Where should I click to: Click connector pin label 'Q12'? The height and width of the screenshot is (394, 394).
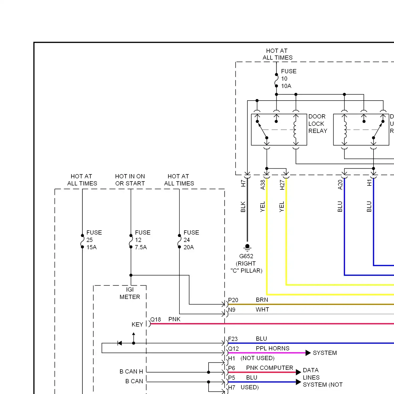233,349
